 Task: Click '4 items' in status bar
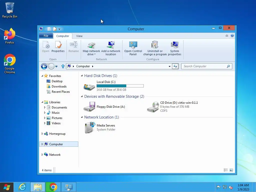click(x=47, y=170)
